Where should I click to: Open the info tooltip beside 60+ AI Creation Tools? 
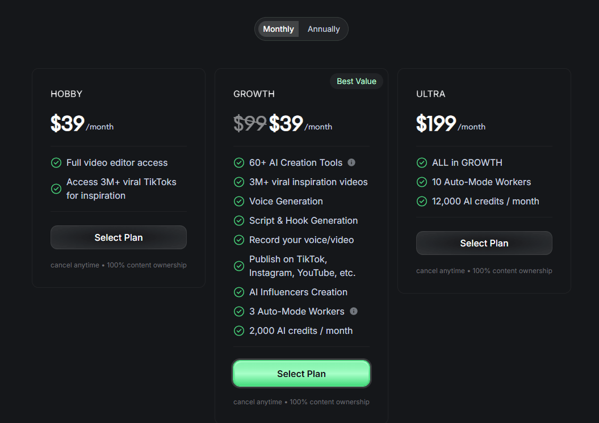[351, 162]
